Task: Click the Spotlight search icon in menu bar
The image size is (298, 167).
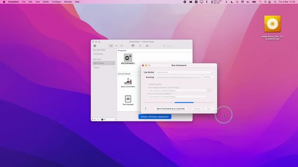Action: [x=265, y=2]
